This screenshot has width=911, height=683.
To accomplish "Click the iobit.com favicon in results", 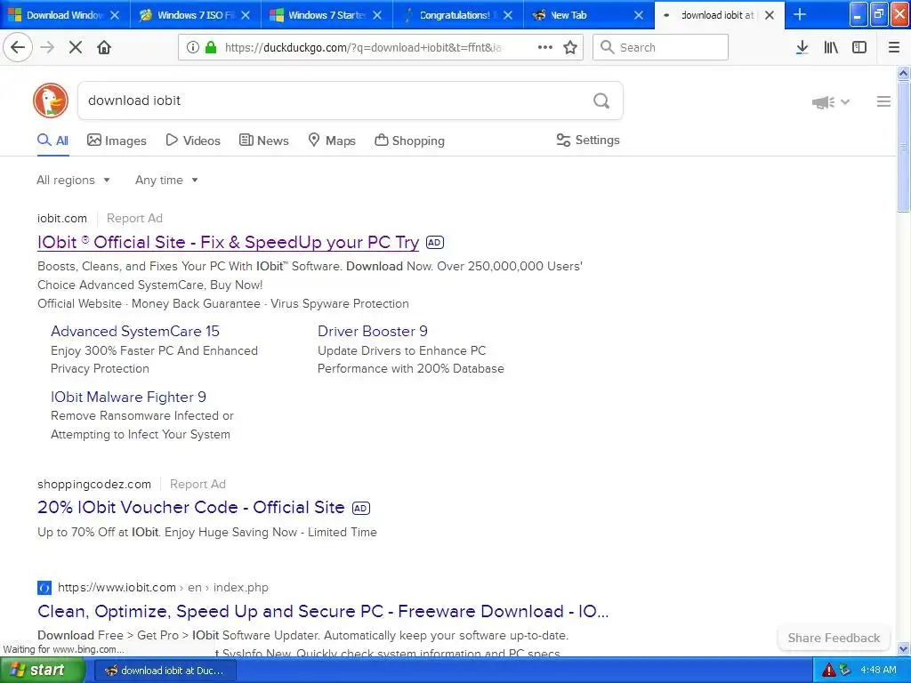I will pos(44,588).
